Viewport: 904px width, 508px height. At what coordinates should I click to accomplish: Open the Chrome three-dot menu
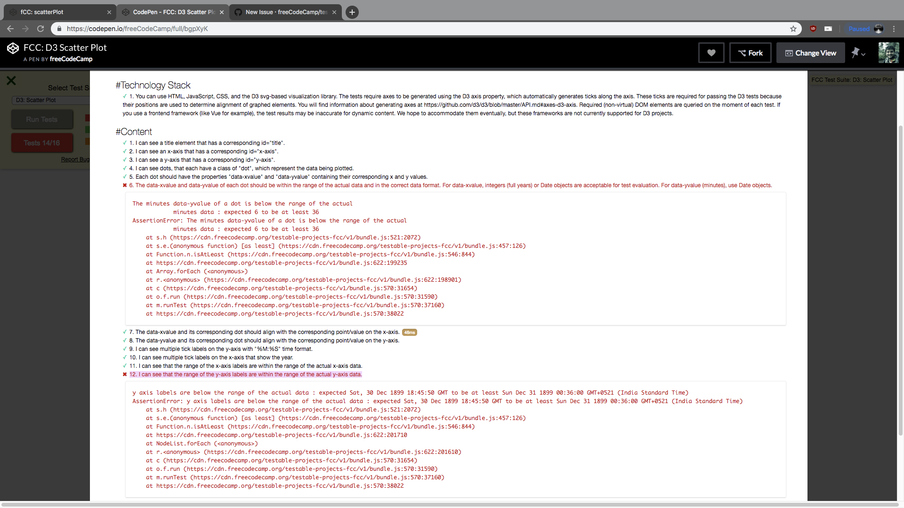pyautogui.click(x=894, y=29)
